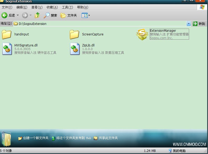Open the Back history dropdown arrow
Image resolution: width=208 pixels, height=154 pixels.
pos(18,15)
